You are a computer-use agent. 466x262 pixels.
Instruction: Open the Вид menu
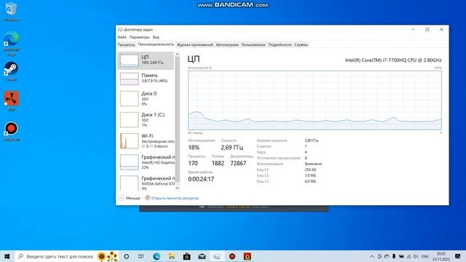[x=156, y=37]
